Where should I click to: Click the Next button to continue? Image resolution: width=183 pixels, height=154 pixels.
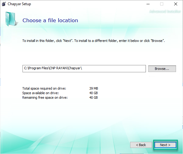(165, 145)
